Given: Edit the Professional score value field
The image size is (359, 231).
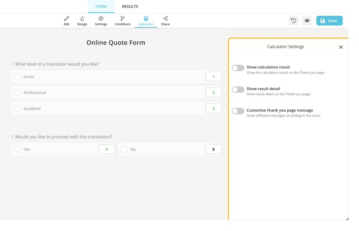Looking at the screenshot, I should click(x=213, y=92).
